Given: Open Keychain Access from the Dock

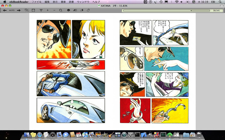Looking at the screenshot, I should [x=150, y=134].
